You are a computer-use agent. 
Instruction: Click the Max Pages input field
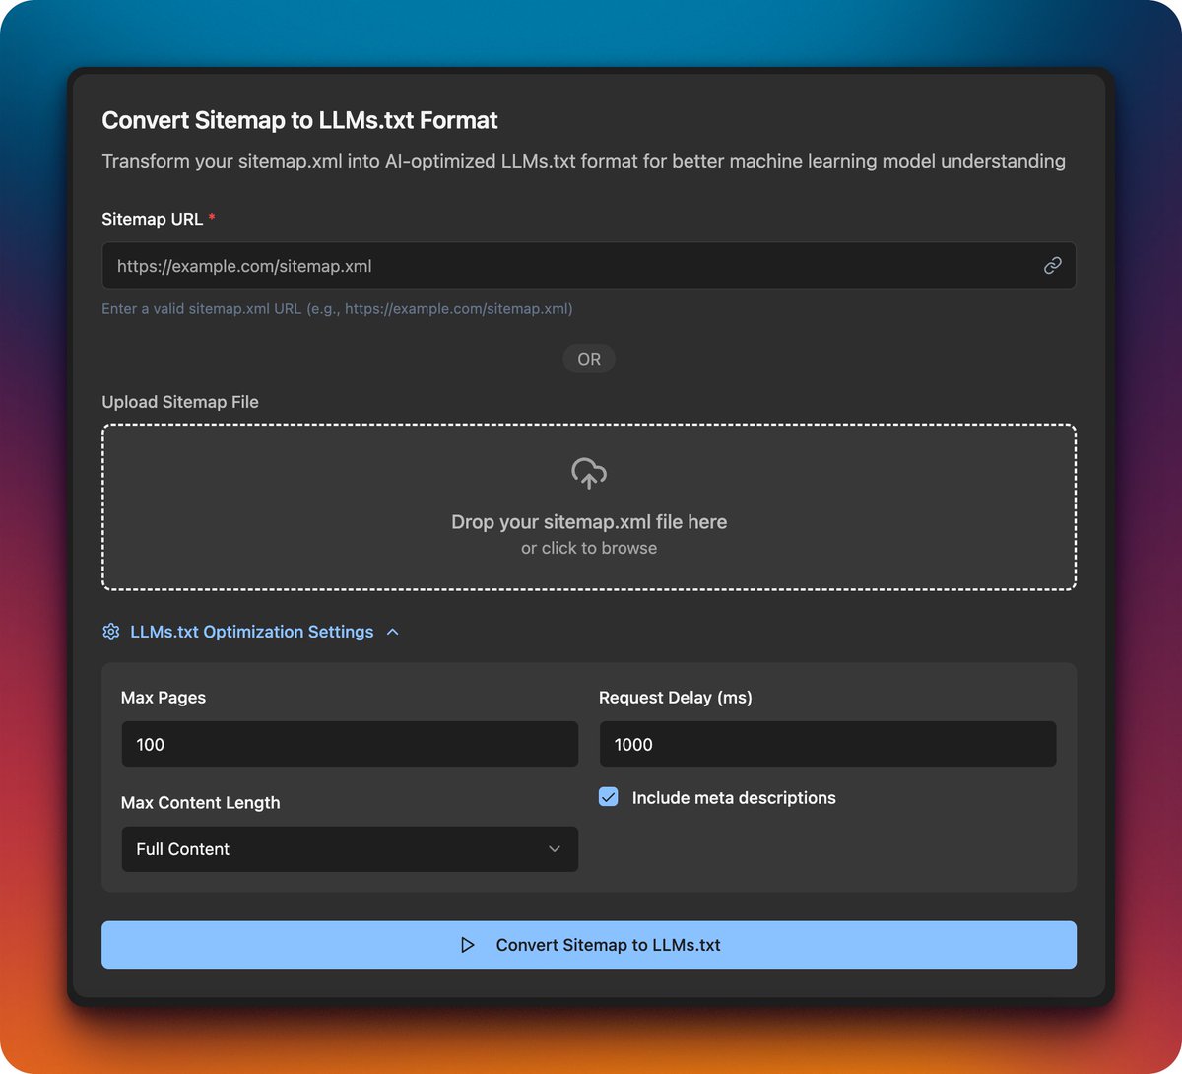(x=350, y=744)
